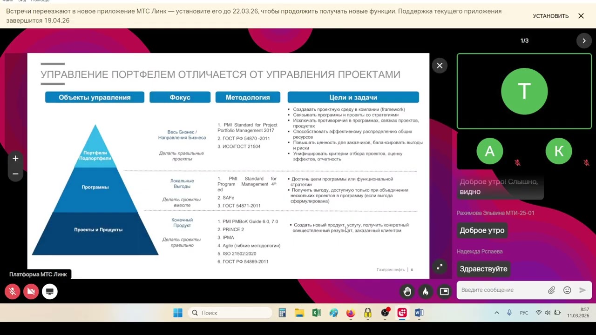Open Excel from the taskbar
The width and height of the screenshot is (596, 335).
317,313
